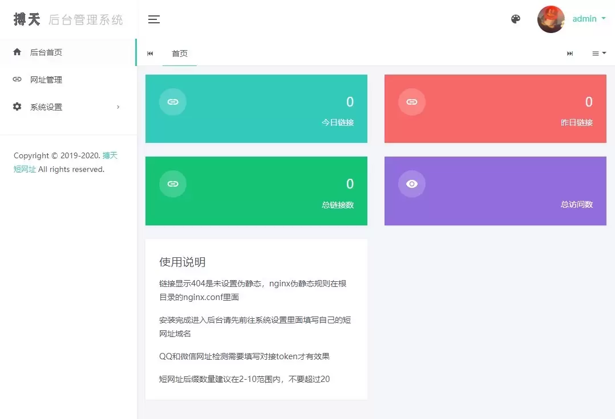Screen dimensions: 615x419
Task: Click the 总访问数 label
Action: tap(577, 204)
